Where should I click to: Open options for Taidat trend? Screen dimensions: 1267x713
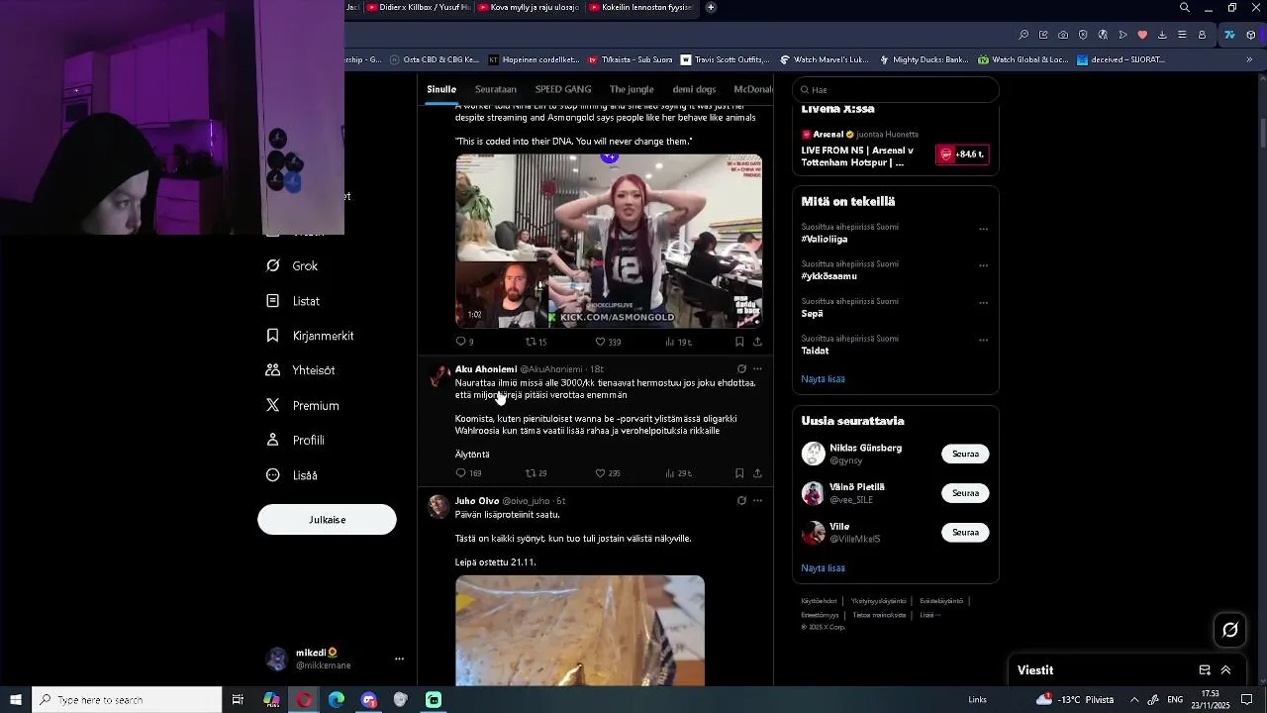pyautogui.click(x=983, y=340)
